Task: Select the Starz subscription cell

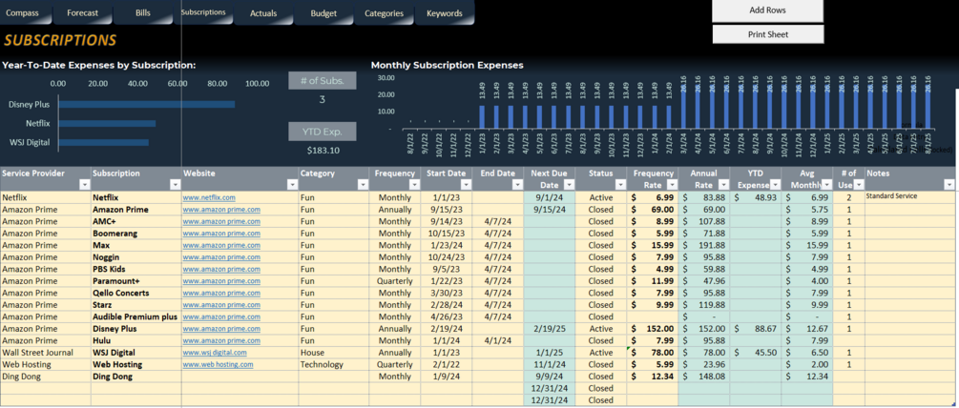Action: coord(136,305)
